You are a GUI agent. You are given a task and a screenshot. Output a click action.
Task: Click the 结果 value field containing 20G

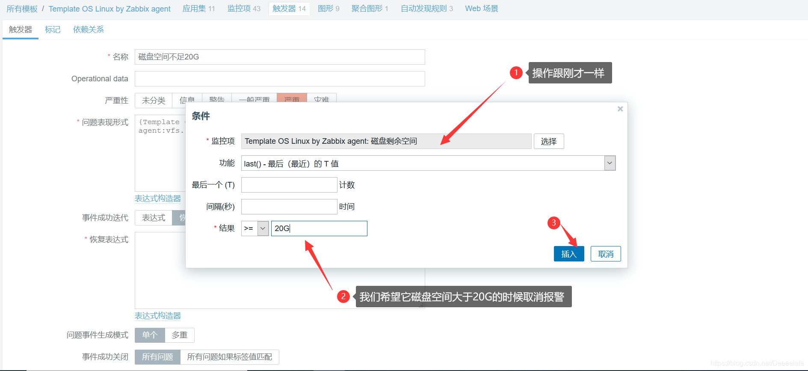click(x=319, y=229)
